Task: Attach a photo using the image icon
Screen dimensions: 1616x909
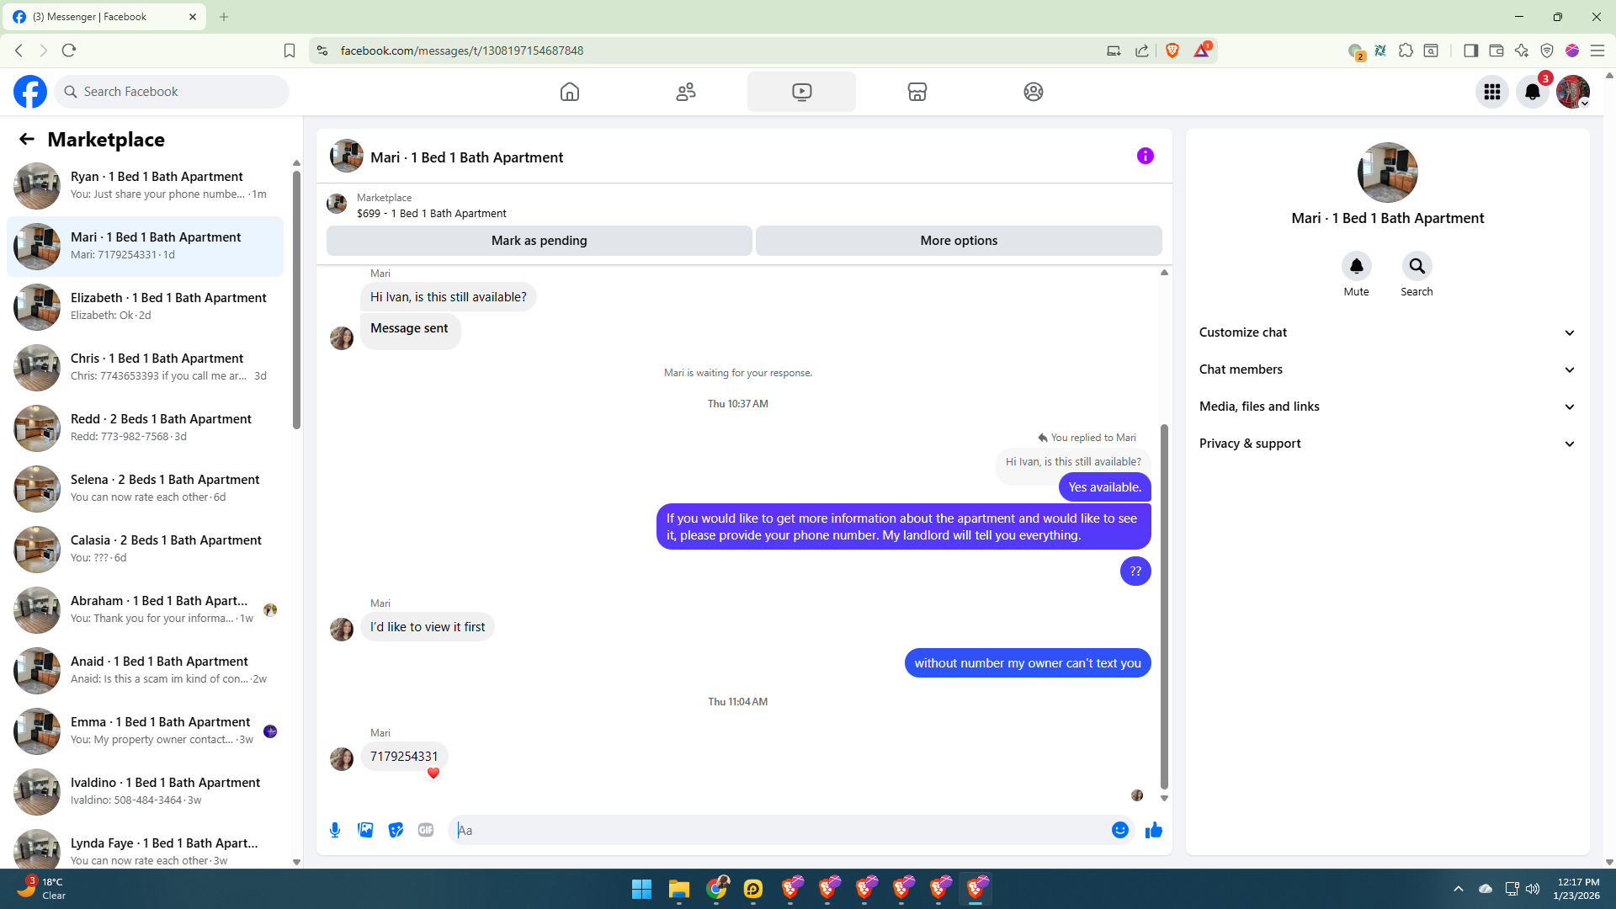Action: click(x=365, y=830)
